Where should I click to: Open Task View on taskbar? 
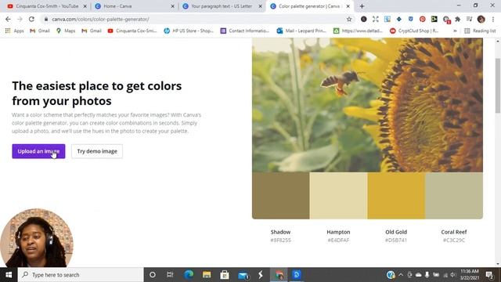(170, 275)
